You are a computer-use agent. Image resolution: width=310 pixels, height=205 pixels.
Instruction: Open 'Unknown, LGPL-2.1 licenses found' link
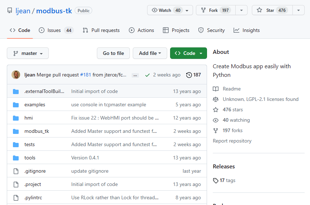point(255,99)
